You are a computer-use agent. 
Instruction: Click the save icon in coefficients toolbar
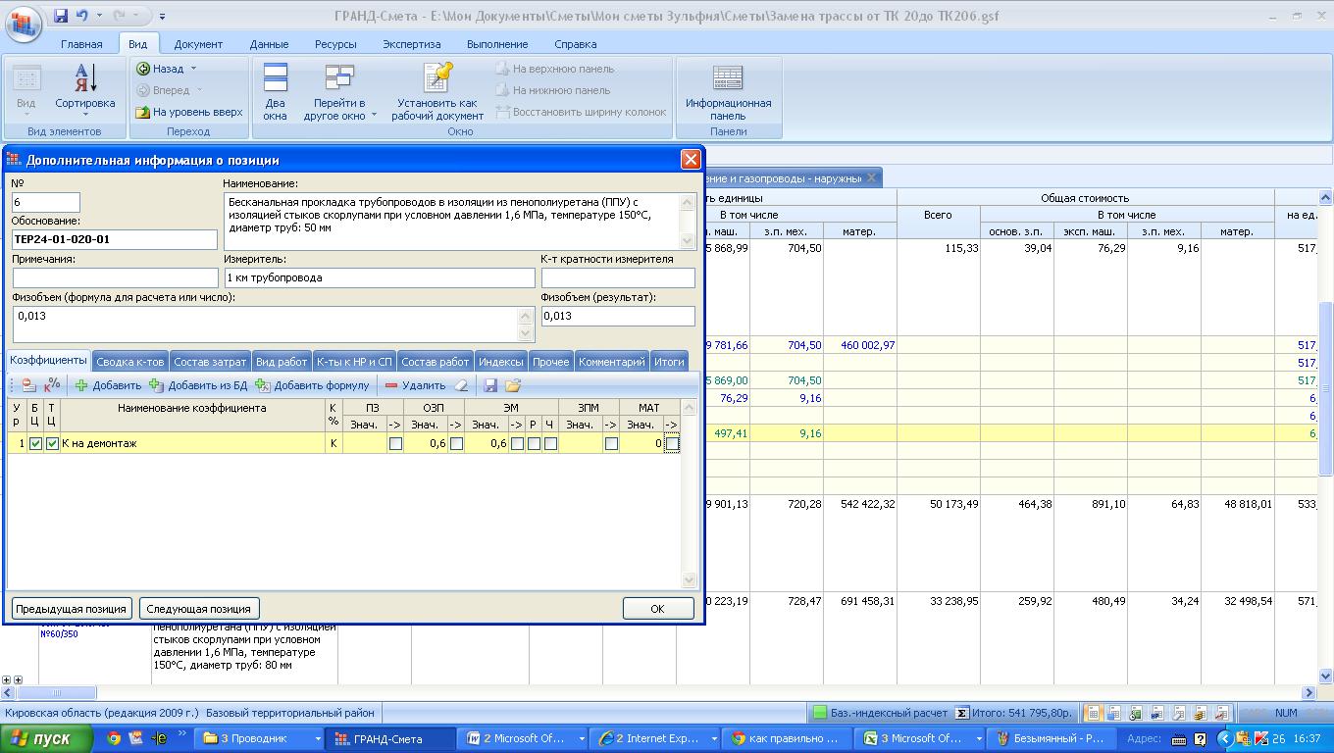[490, 385]
